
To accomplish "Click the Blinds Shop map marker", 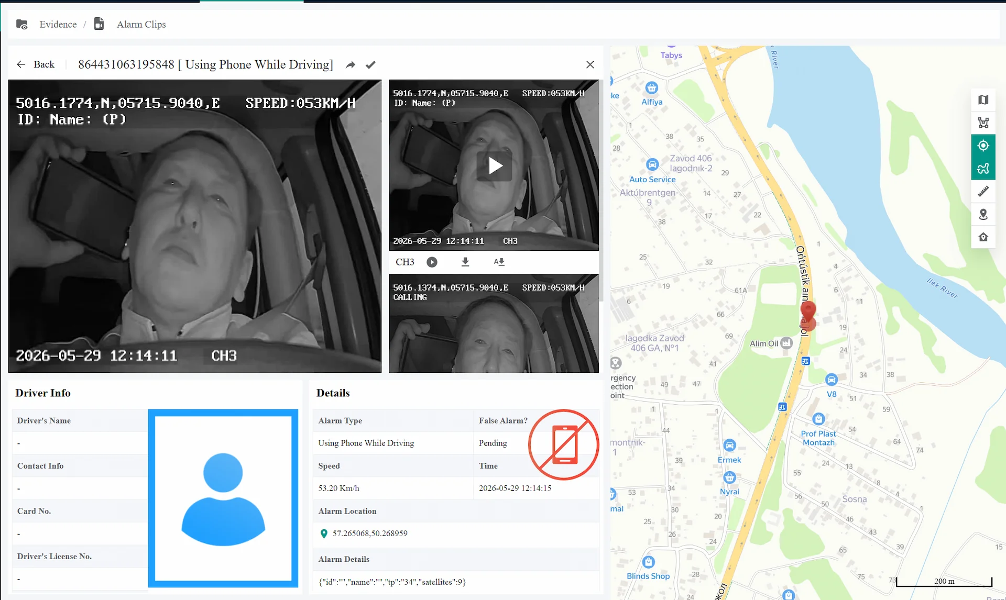I will click(x=649, y=562).
